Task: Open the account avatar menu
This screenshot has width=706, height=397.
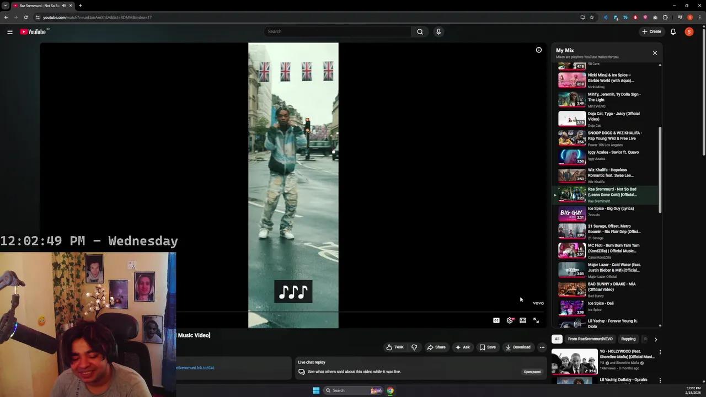Action: 689,31
